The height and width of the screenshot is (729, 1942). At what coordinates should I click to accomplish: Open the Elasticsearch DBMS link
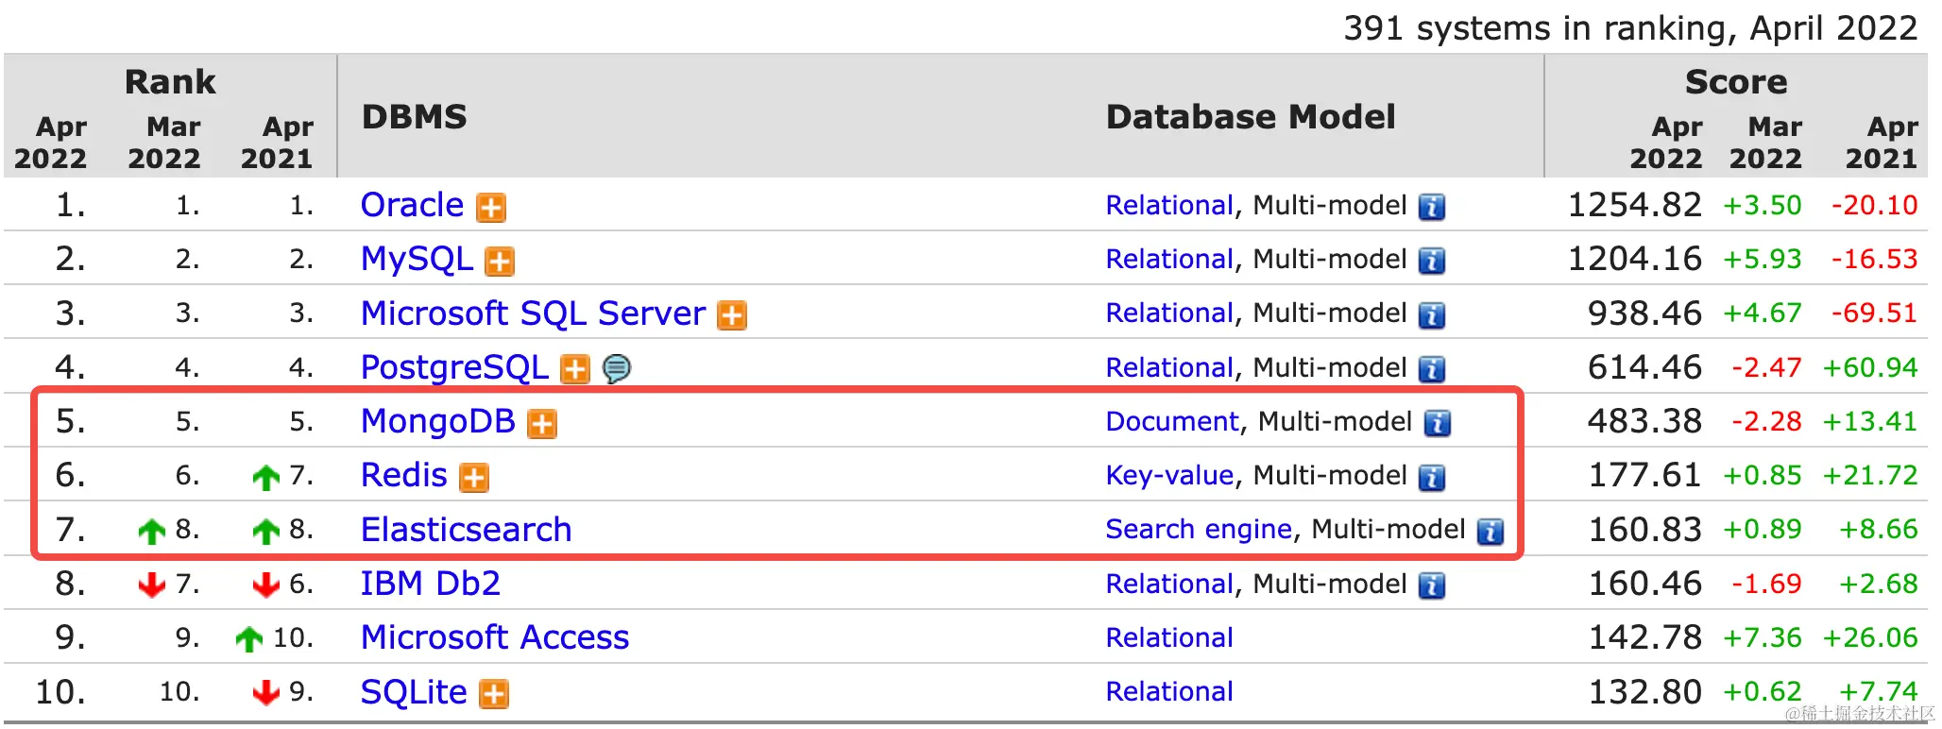click(x=467, y=530)
